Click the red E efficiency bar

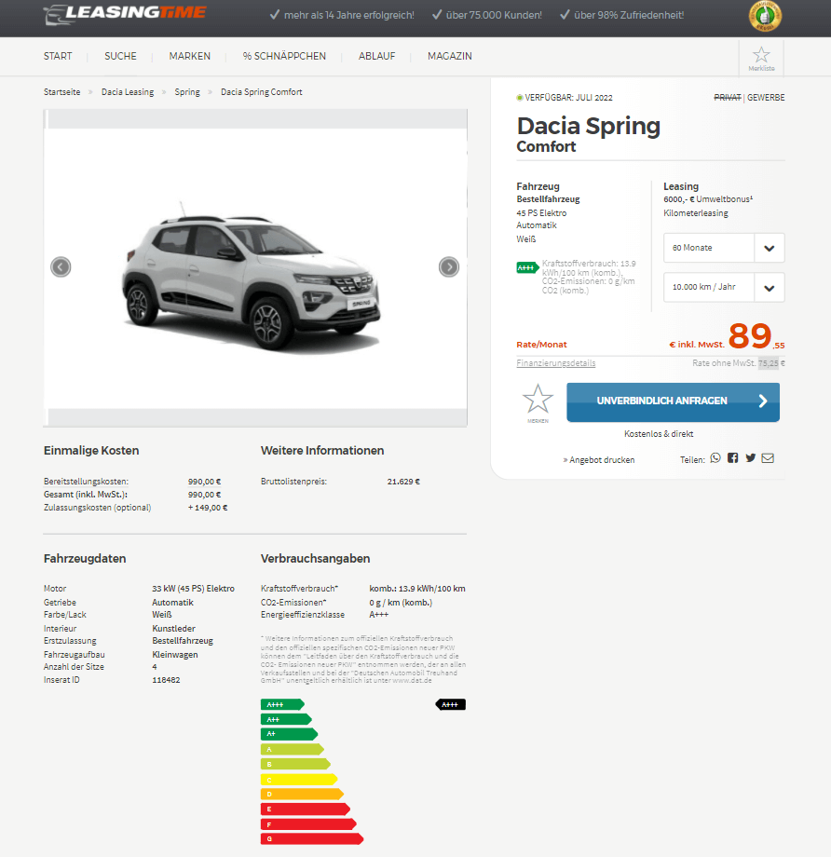[306, 809]
